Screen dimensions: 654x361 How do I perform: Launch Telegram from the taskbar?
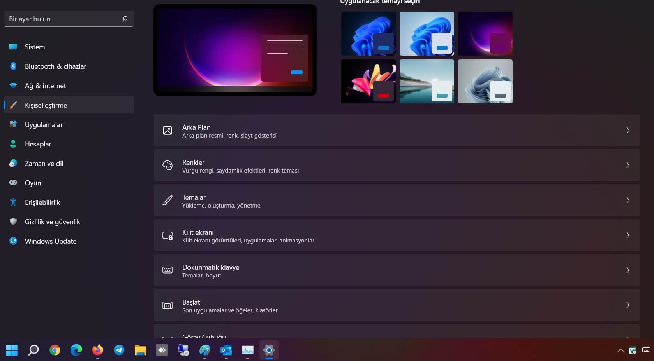(119, 350)
